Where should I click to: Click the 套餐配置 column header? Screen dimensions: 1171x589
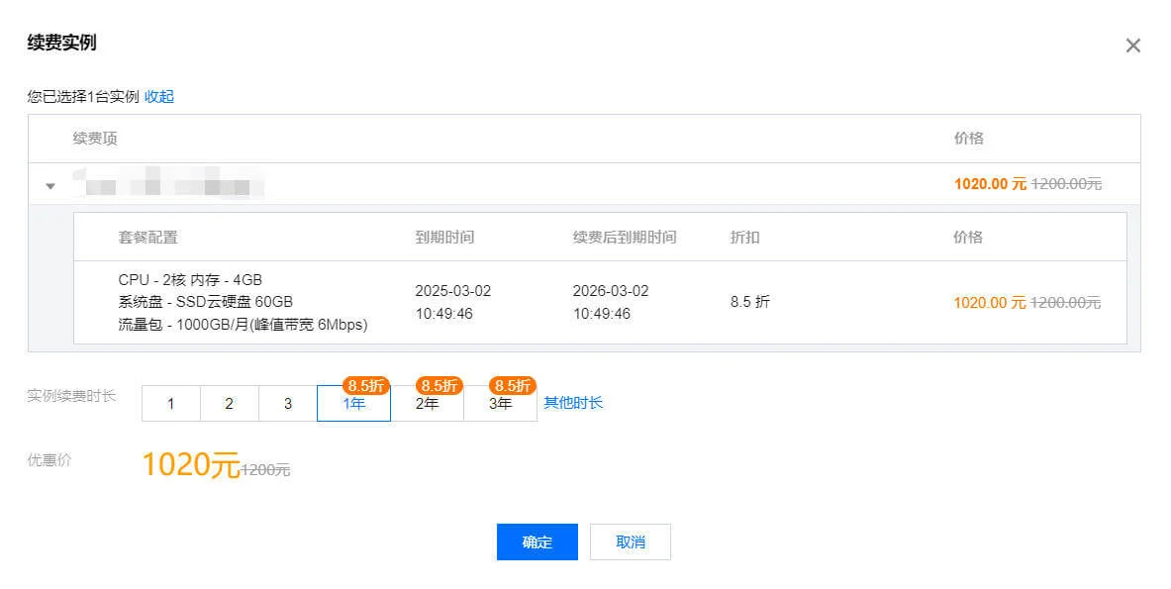click(147, 238)
